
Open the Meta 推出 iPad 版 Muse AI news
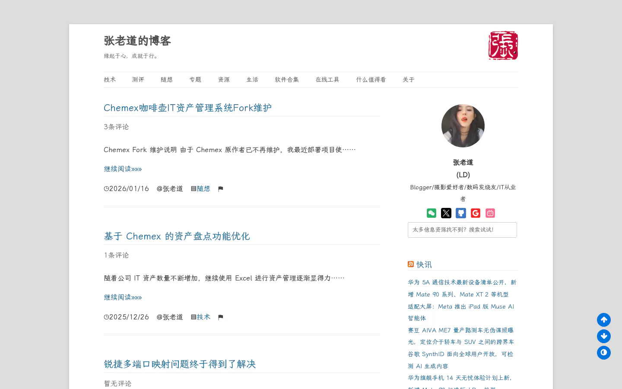pos(461,312)
